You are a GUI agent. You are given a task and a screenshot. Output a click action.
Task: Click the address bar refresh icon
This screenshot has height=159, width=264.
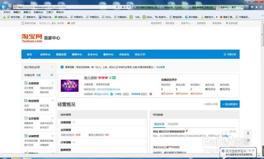click(x=126, y=7)
